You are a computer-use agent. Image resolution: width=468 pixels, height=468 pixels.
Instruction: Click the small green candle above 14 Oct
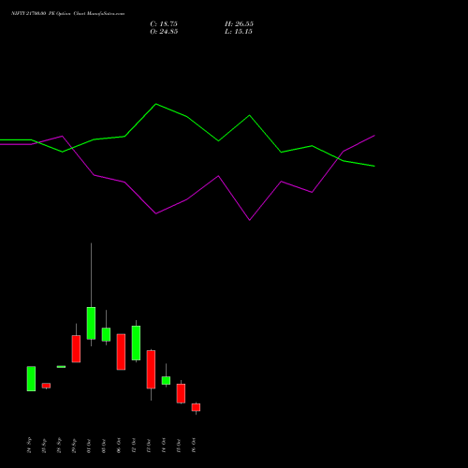tap(166, 380)
